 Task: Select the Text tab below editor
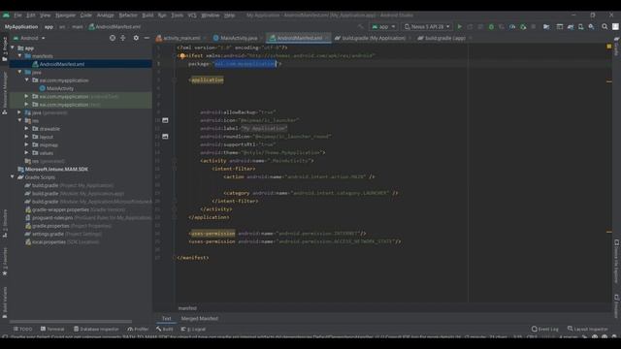point(166,319)
